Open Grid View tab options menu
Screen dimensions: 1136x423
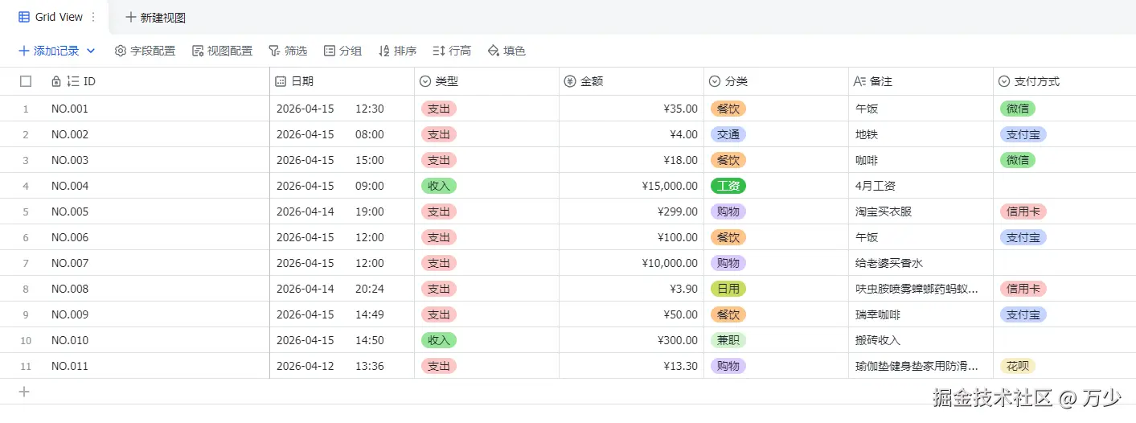[x=93, y=17]
